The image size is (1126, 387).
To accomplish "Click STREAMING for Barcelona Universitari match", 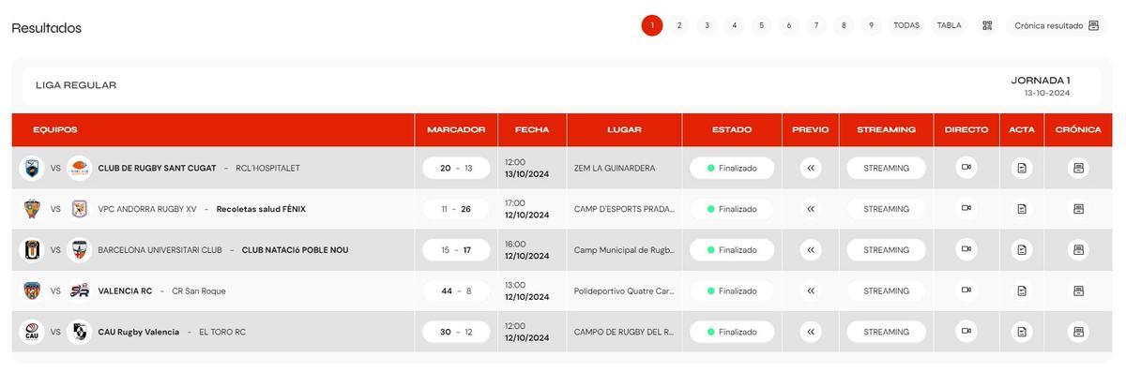I will point(887,250).
